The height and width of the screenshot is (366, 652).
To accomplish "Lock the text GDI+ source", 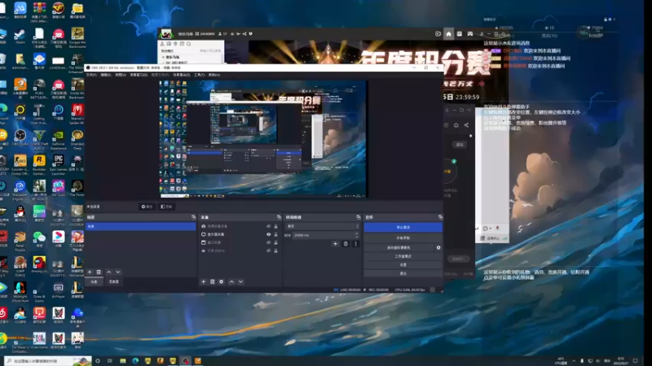I will (x=275, y=251).
